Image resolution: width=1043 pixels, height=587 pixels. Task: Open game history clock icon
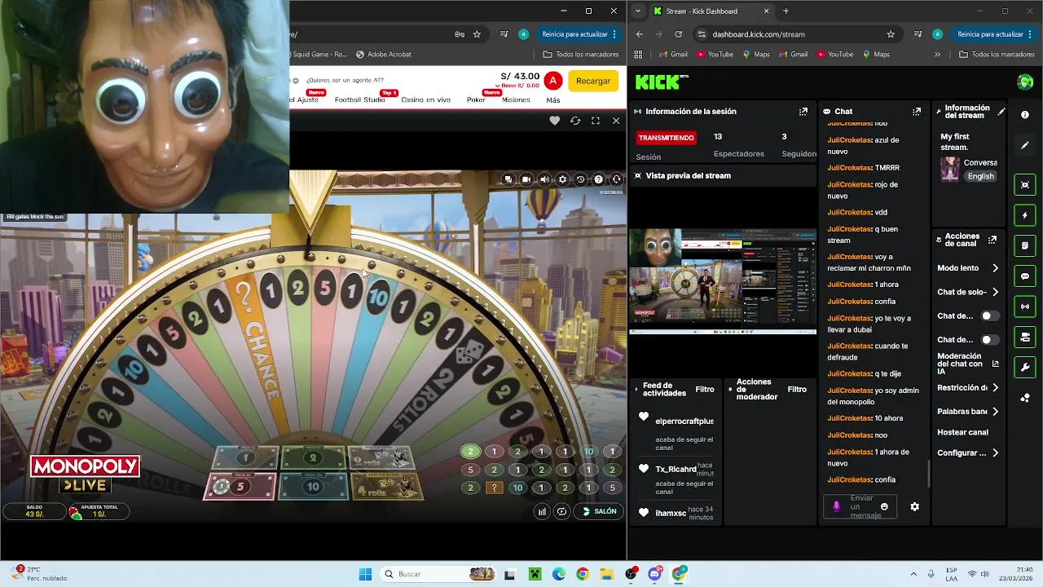point(580,179)
